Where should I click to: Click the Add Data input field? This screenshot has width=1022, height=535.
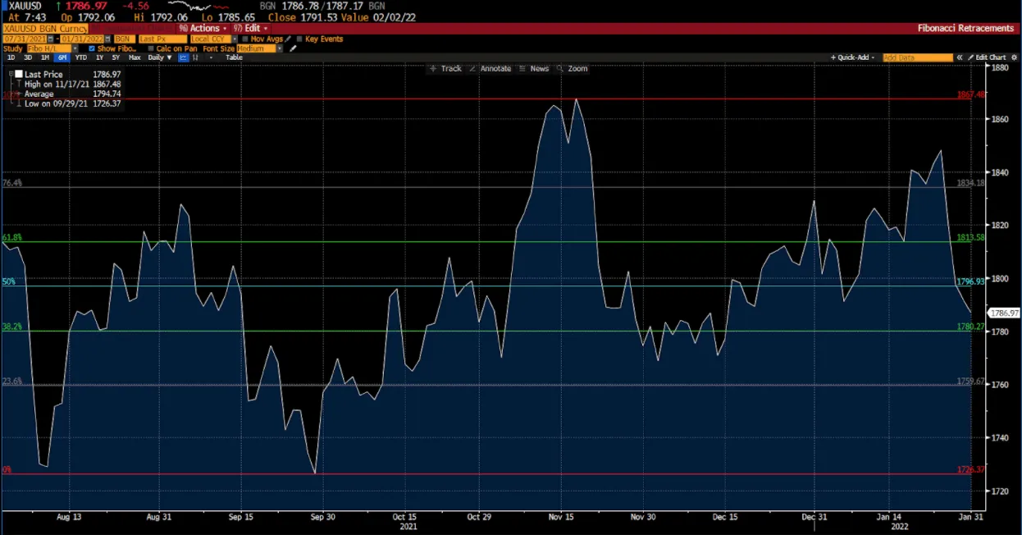click(x=918, y=57)
